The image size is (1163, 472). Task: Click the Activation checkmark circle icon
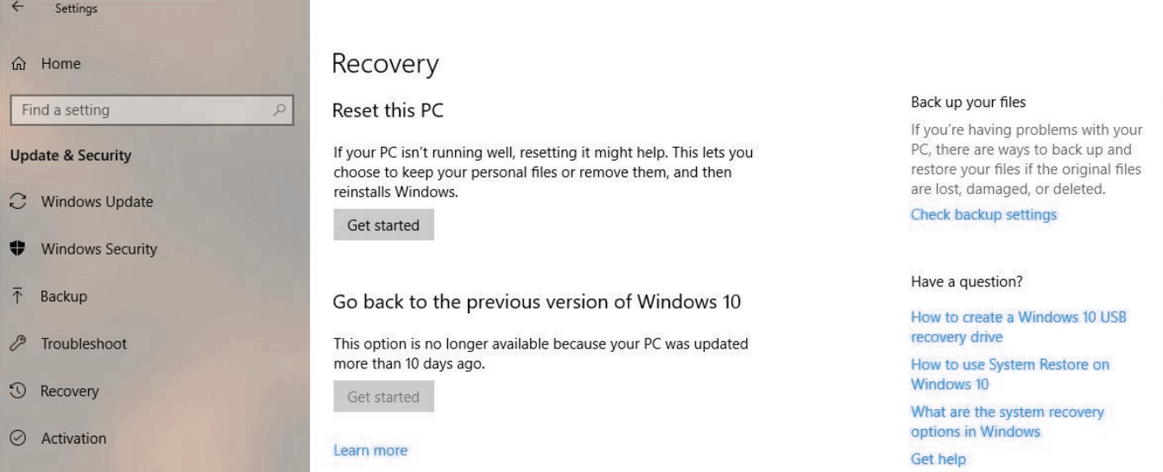click(17, 438)
